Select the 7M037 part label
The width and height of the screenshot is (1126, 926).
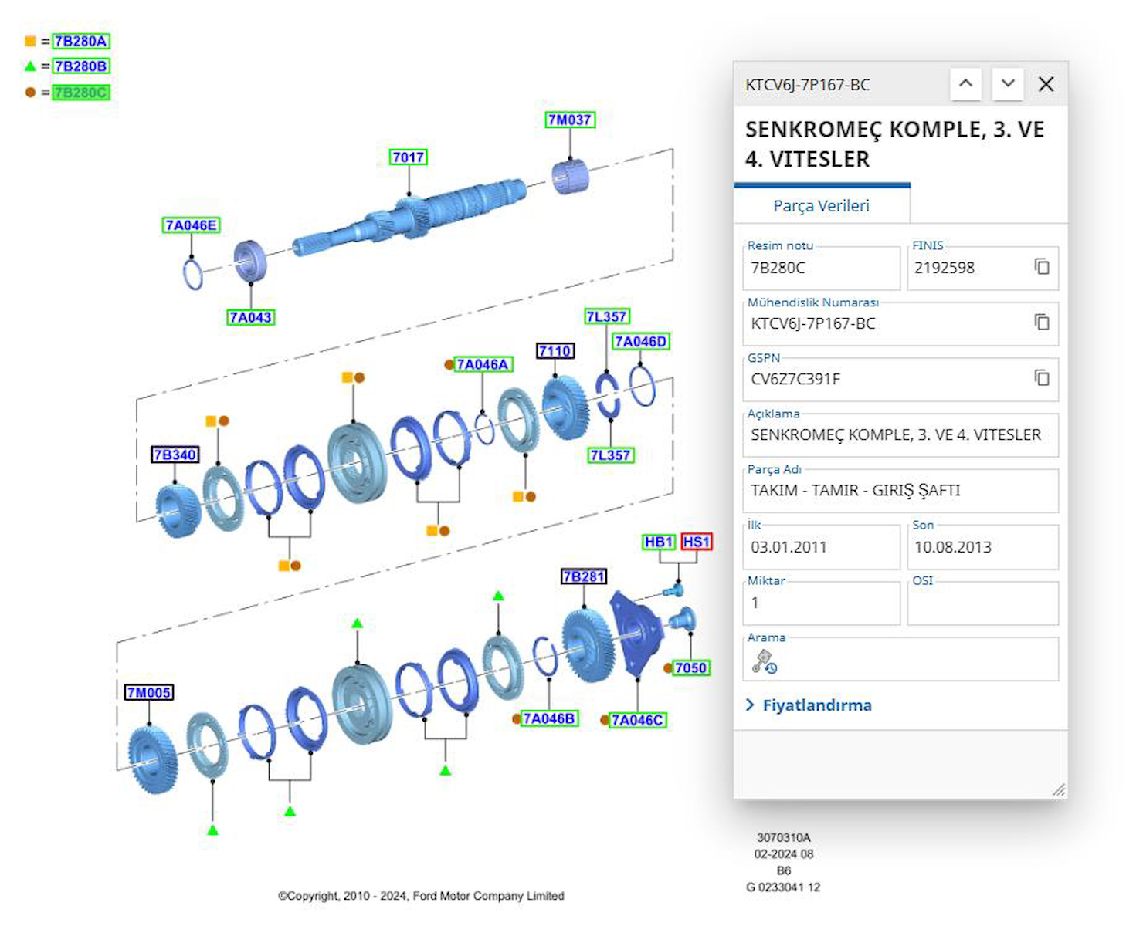tap(569, 120)
